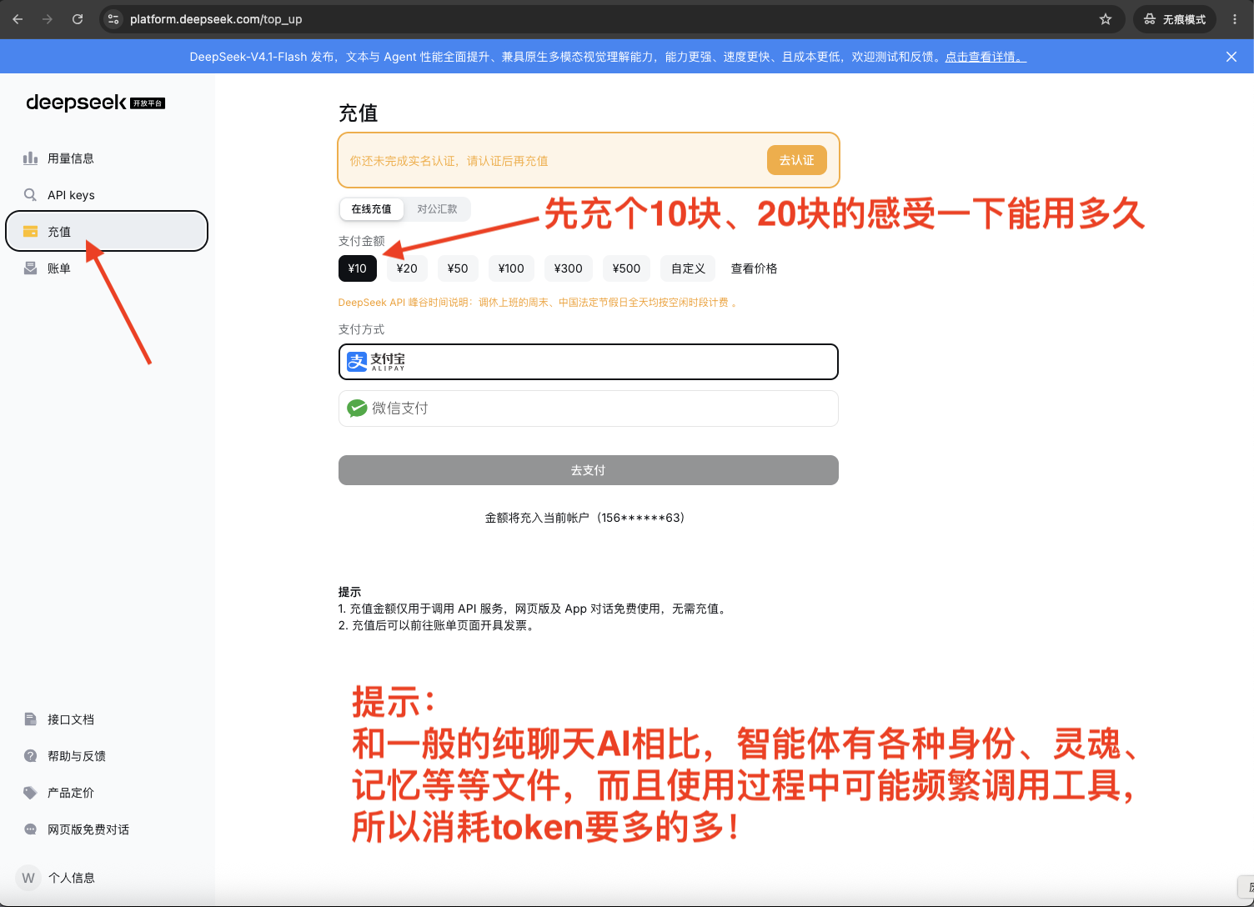
Task: Select 充值 sidebar item
Action: point(107,231)
